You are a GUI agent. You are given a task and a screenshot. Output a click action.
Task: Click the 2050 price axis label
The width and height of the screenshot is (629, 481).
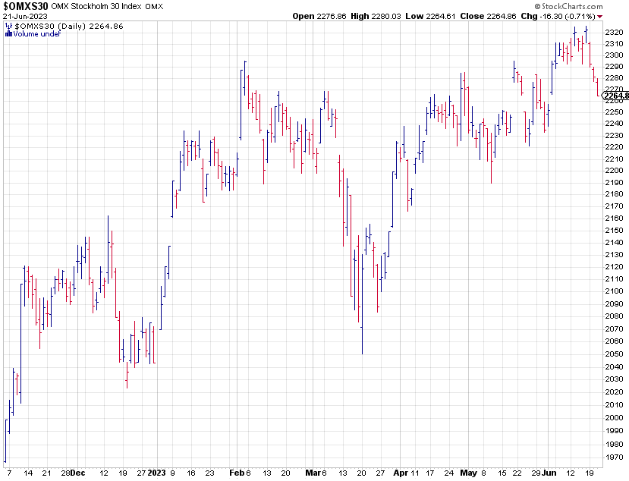tap(614, 354)
